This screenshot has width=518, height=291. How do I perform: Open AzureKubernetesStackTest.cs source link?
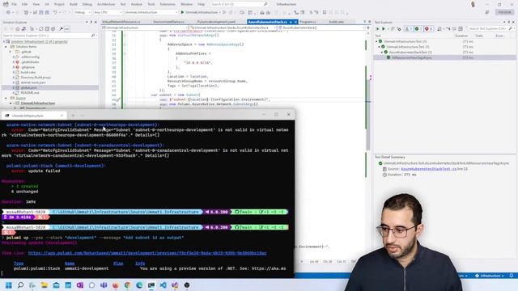pyautogui.click(x=428, y=169)
